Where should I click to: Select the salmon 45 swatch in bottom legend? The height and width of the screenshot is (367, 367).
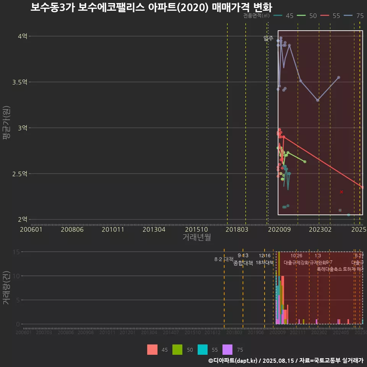pyautogui.click(x=152, y=349)
